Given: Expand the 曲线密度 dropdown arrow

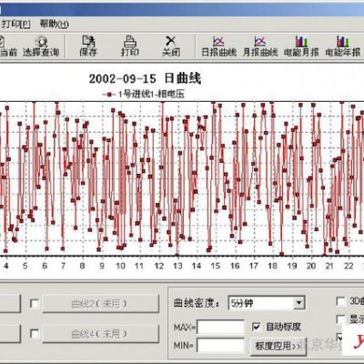Looking at the screenshot, I should 298,303.
